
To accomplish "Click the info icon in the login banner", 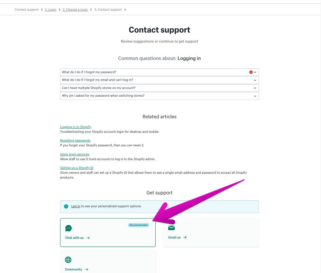I will pyautogui.click(x=66, y=206).
